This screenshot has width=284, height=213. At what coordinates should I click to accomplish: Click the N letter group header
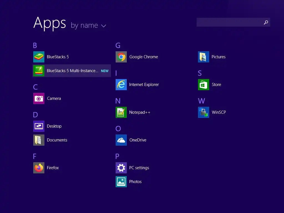(x=118, y=101)
